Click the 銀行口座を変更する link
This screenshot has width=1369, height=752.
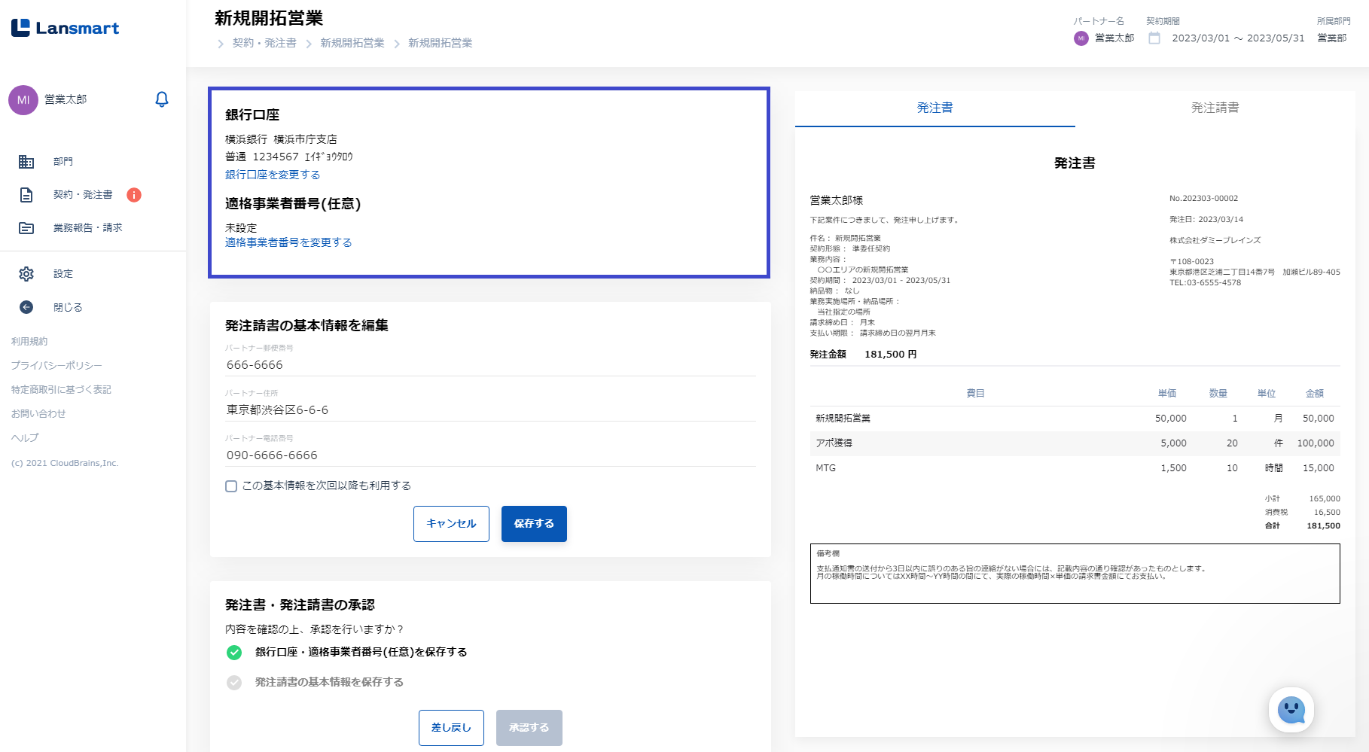click(273, 175)
